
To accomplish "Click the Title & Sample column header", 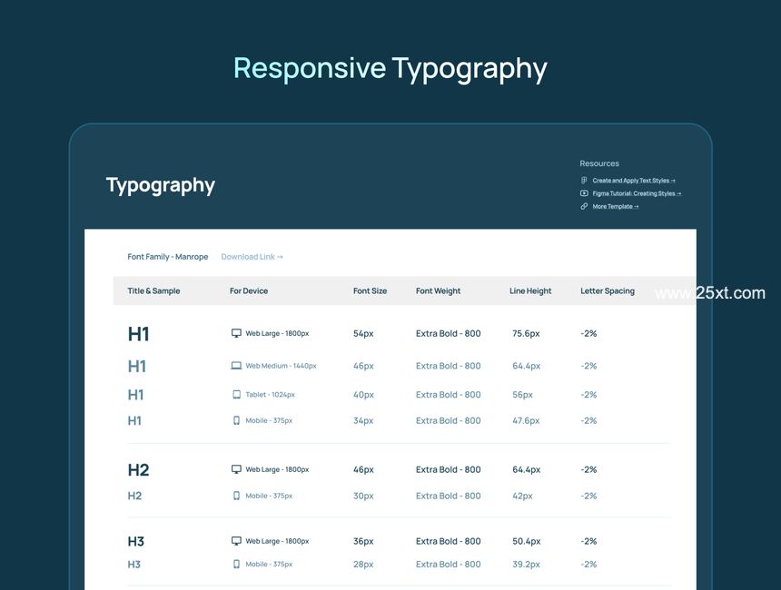I will point(153,290).
